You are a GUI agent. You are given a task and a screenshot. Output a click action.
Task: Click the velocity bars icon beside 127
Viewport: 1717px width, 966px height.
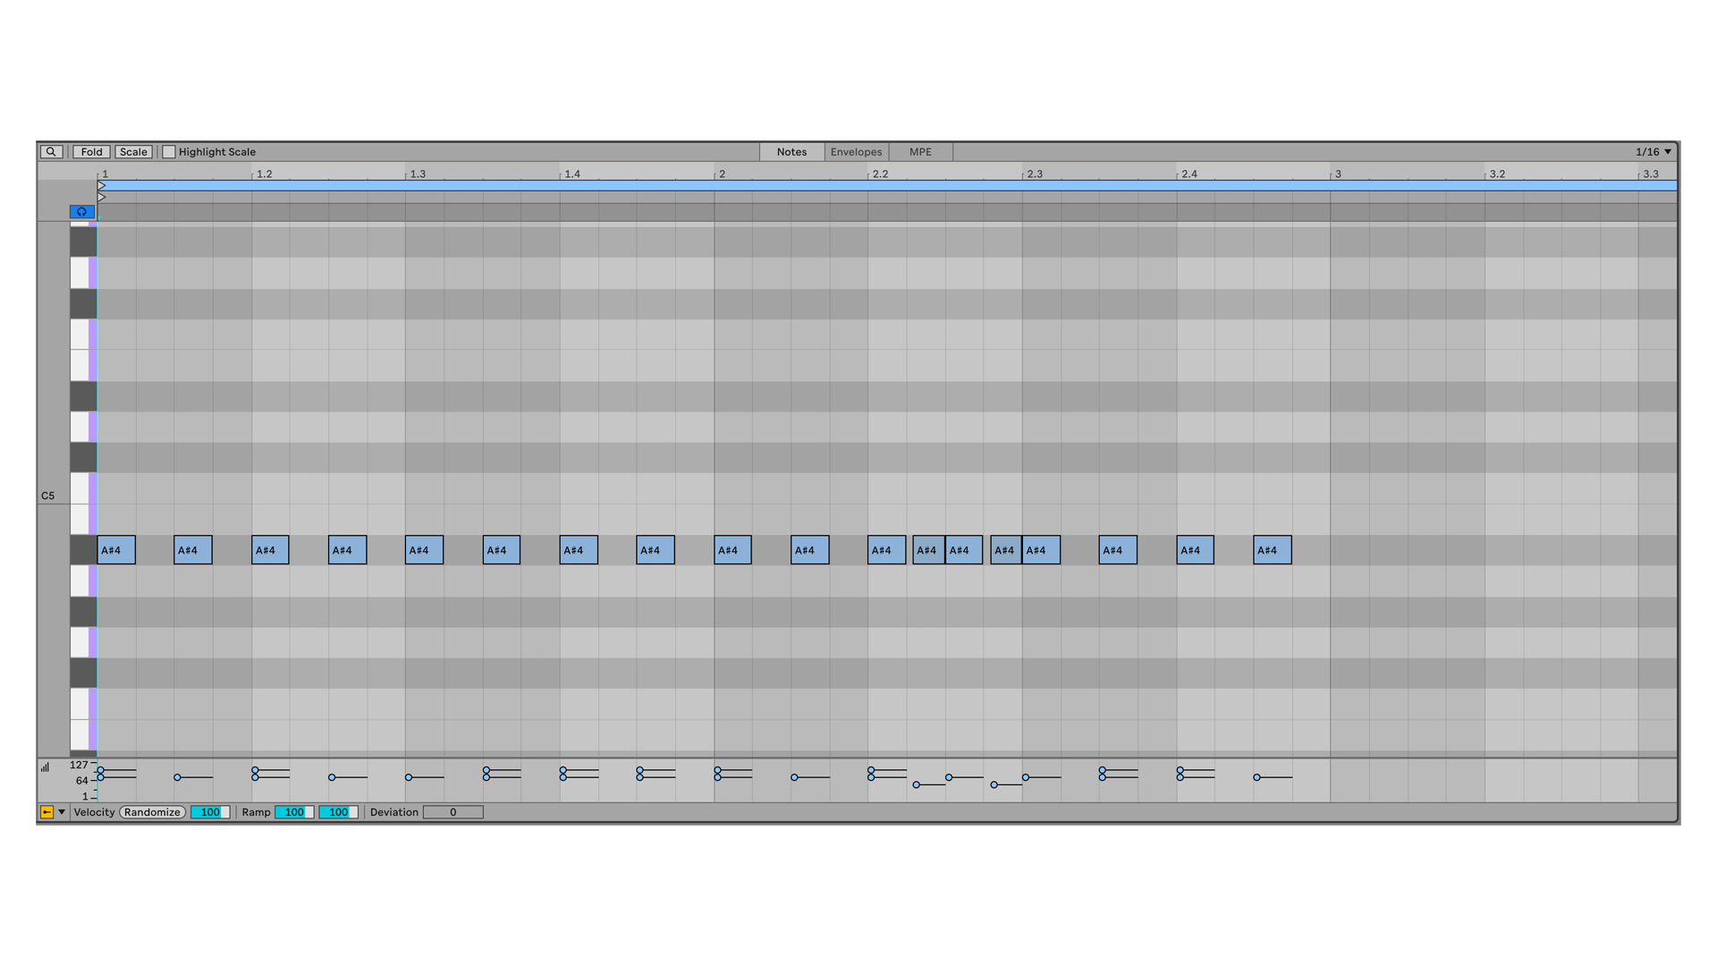[x=45, y=767]
